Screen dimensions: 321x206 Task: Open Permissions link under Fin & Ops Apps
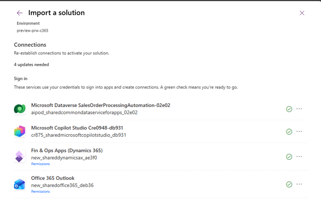[x=40, y=164]
